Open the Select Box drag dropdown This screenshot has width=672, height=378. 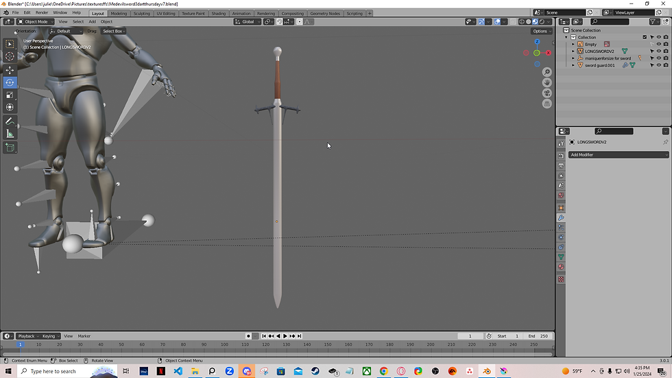113,31
